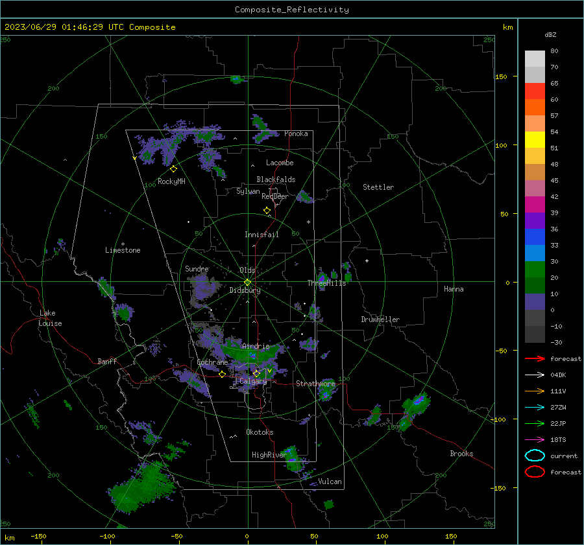The height and width of the screenshot is (545, 584).
Task: Click the yellow radar-center diamond near Olds
Action: pyautogui.click(x=247, y=282)
